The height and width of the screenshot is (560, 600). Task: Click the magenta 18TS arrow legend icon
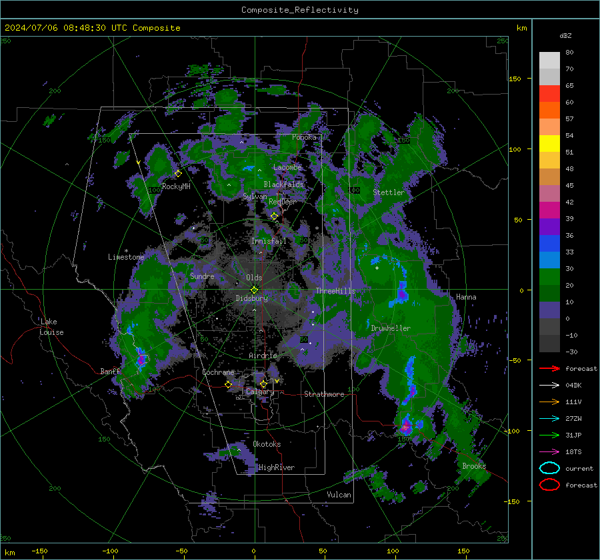pos(549,452)
